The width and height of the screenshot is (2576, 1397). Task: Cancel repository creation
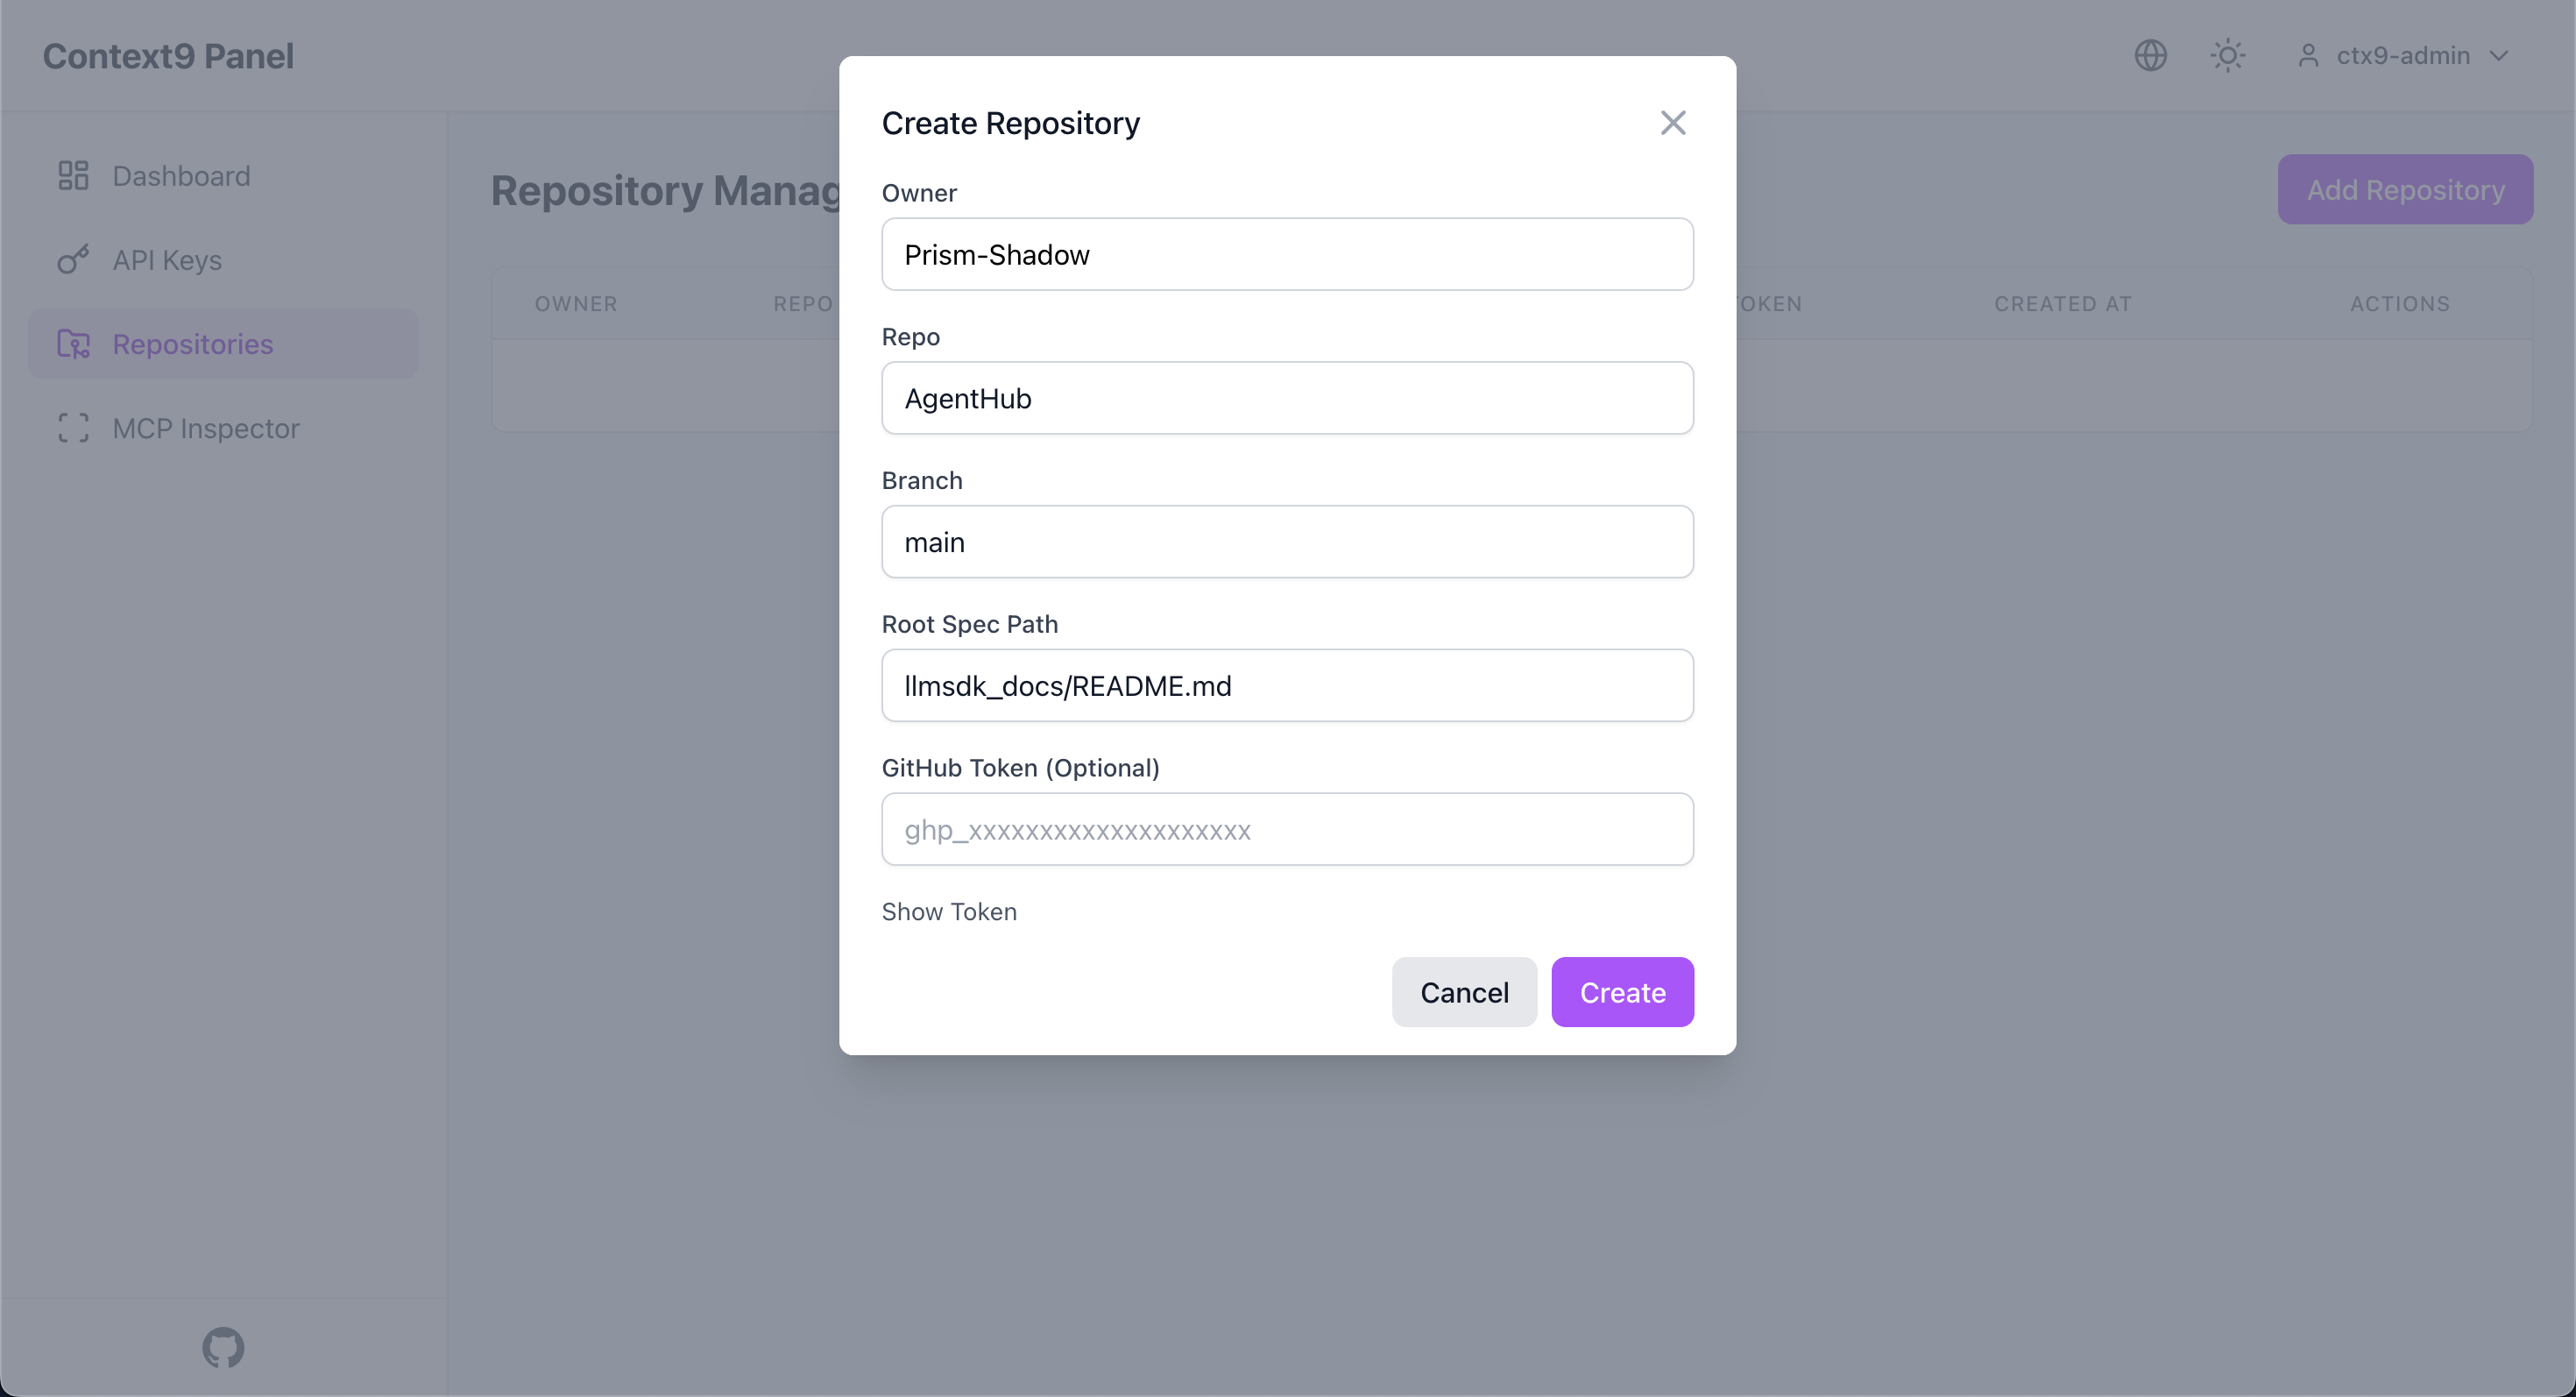1464,992
